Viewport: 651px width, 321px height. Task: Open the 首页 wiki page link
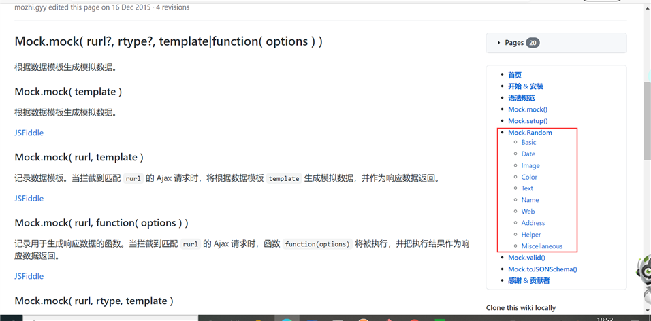coord(515,75)
